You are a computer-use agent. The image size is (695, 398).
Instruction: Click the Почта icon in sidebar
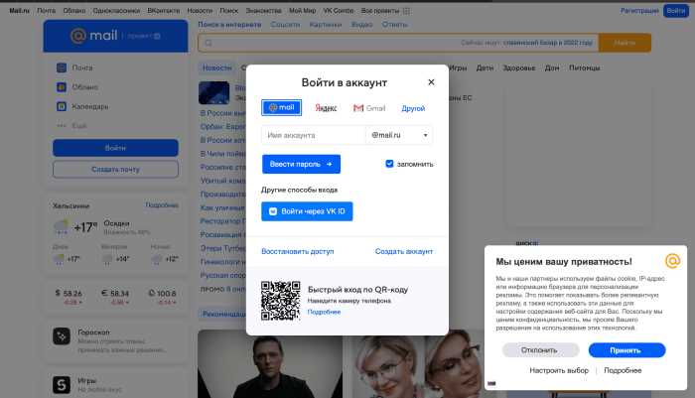point(62,67)
